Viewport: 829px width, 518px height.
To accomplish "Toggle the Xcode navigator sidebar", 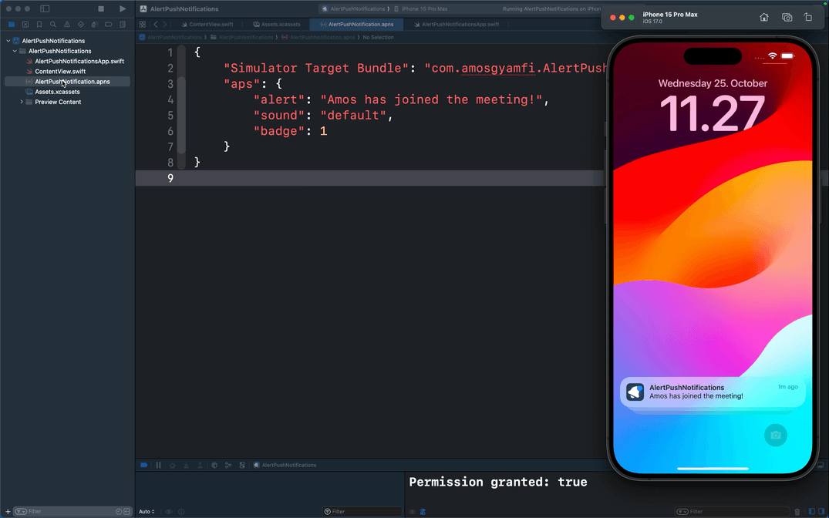I will pyautogui.click(x=45, y=9).
